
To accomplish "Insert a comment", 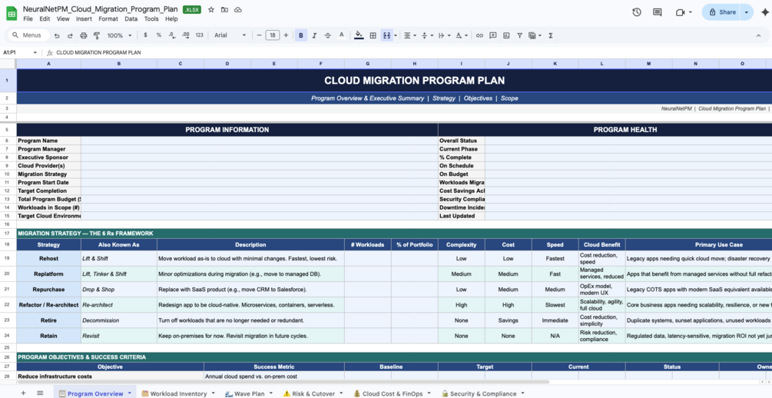I will point(493,35).
